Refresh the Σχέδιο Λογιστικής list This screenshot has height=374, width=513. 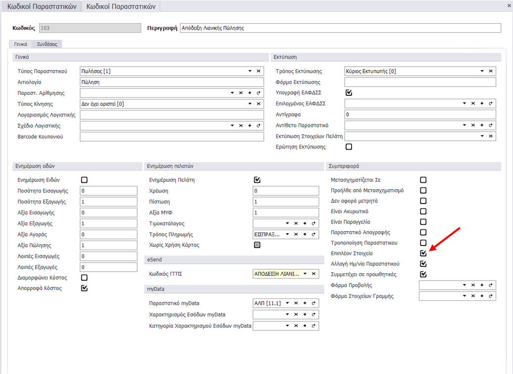coord(258,125)
